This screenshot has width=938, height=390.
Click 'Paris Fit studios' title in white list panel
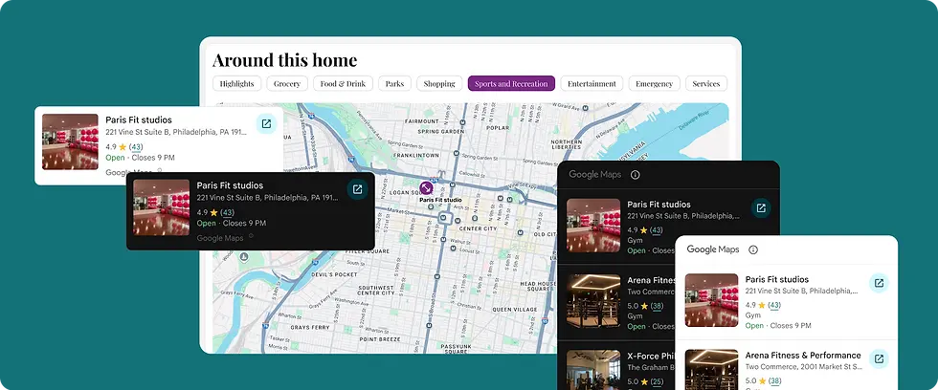tap(777, 279)
